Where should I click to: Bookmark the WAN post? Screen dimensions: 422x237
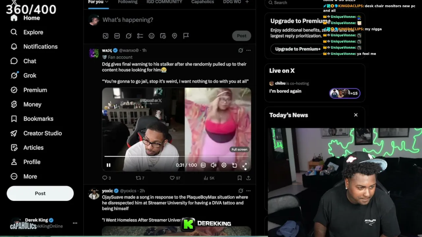point(240,178)
